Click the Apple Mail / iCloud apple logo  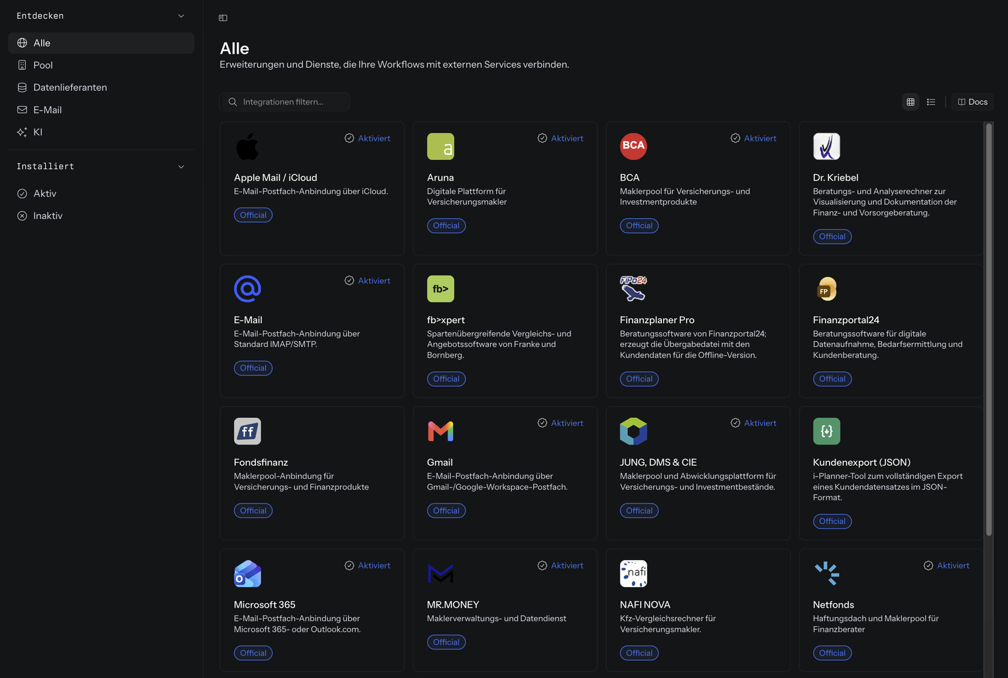(247, 147)
